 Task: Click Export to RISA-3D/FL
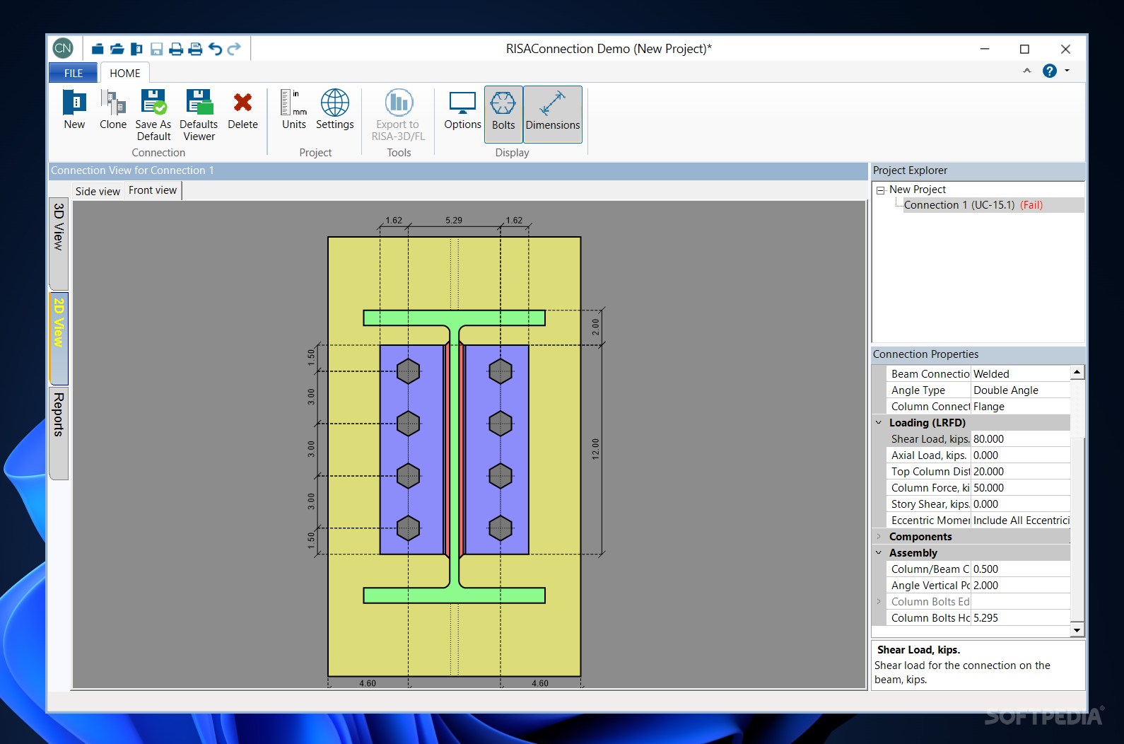399,115
